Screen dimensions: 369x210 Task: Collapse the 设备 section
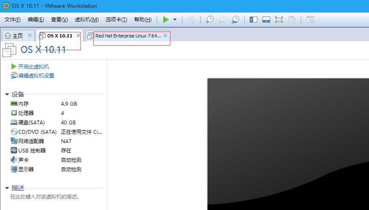click(7, 94)
